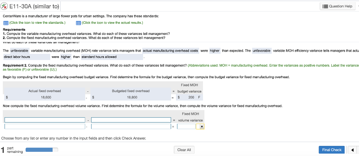The width and height of the screenshot is (359, 156).
Task: Open the standards table icon
Action: click(6, 23)
